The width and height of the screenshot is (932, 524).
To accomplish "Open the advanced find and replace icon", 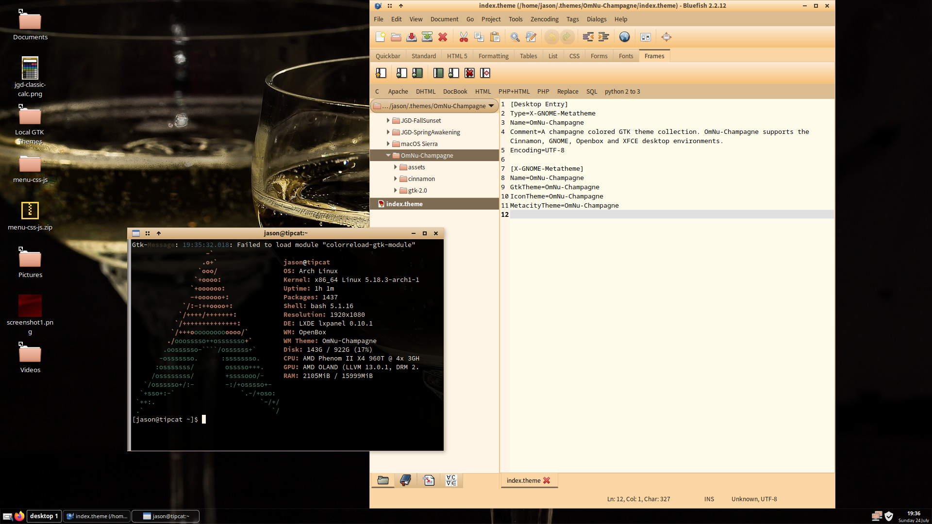I will [531, 37].
